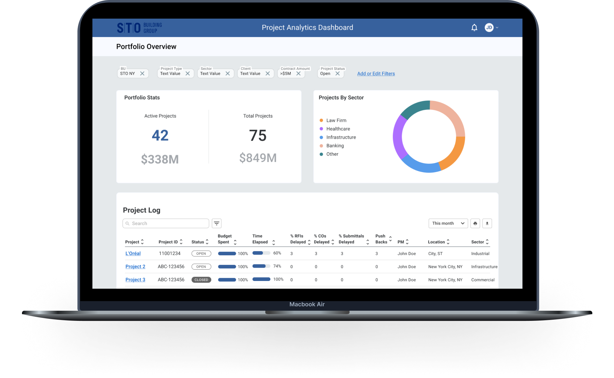The height and width of the screenshot is (378, 614).
Task: Click Add or Edit Filters link
Action: click(376, 74)
